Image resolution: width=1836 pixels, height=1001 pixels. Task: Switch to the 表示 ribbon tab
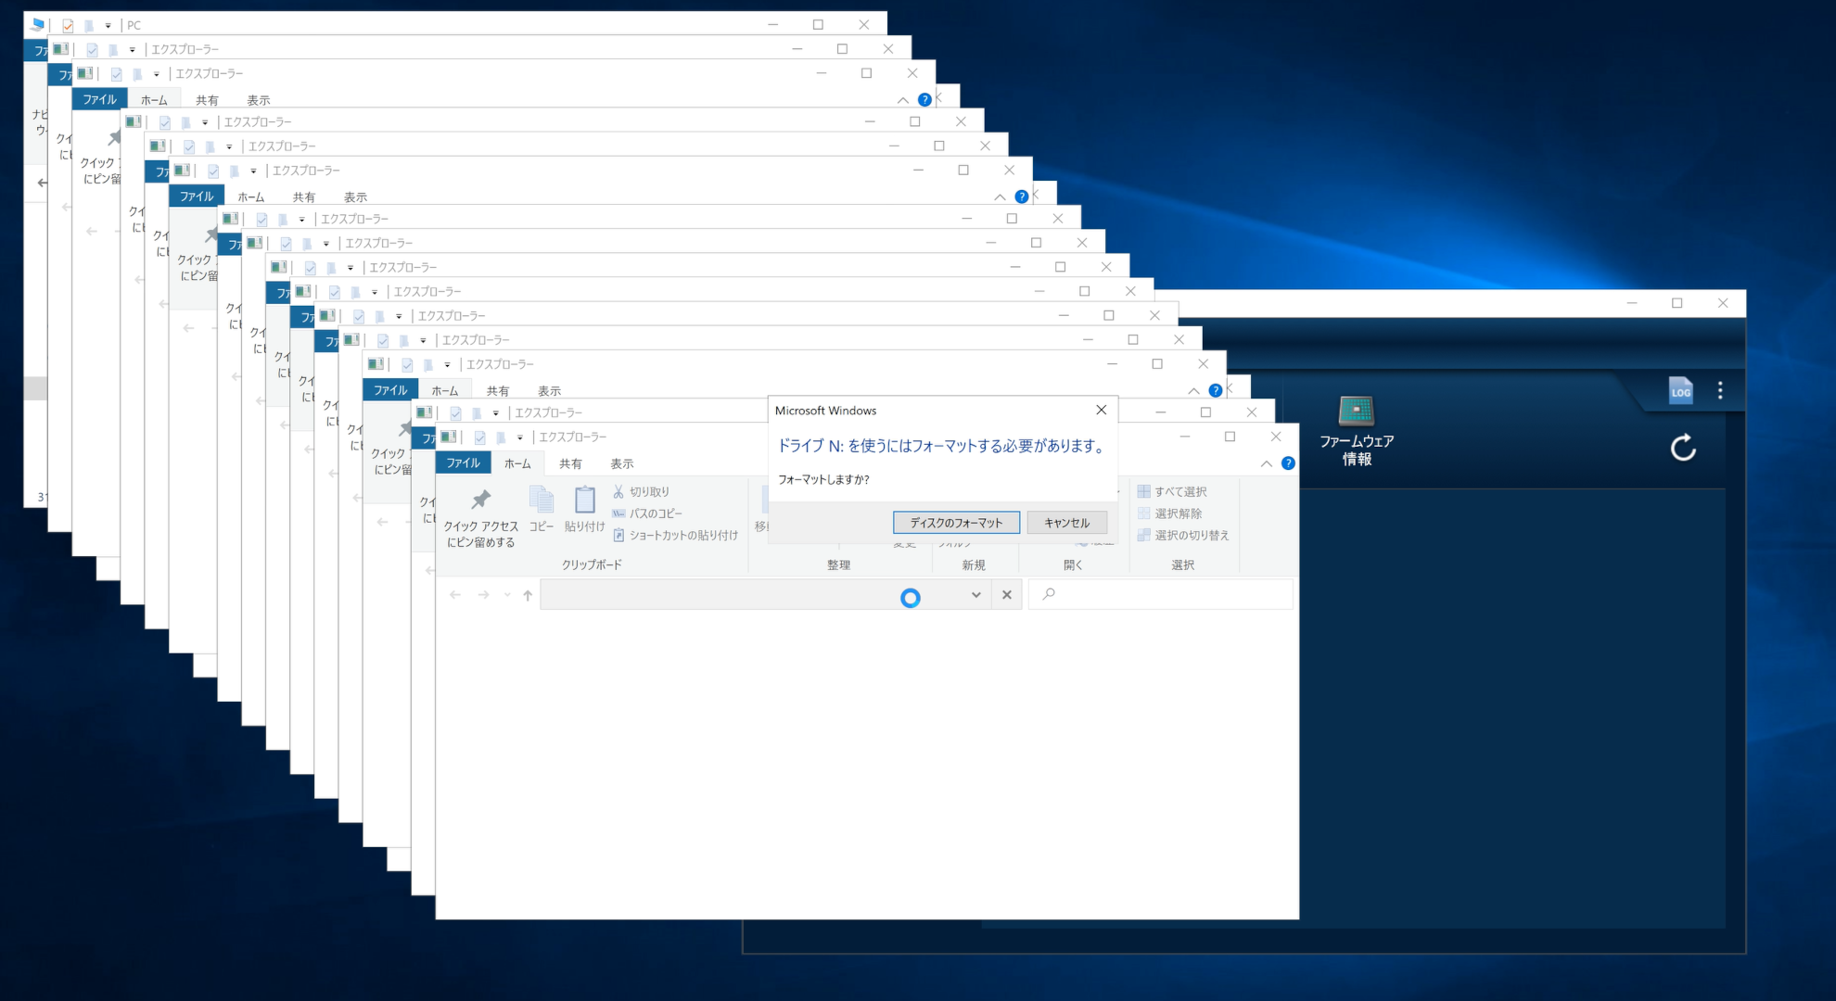[621, 463]
